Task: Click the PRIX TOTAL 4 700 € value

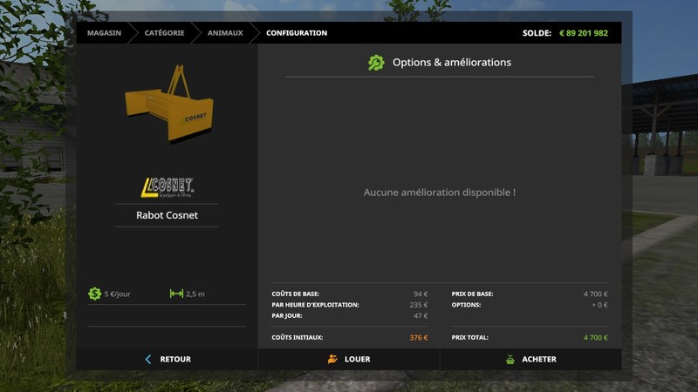Action: point(595,337)
